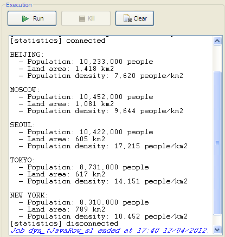Click the '17,215 people/km2' density line
The height and width of the screenshot is (237, 225).
pos(103,146)
